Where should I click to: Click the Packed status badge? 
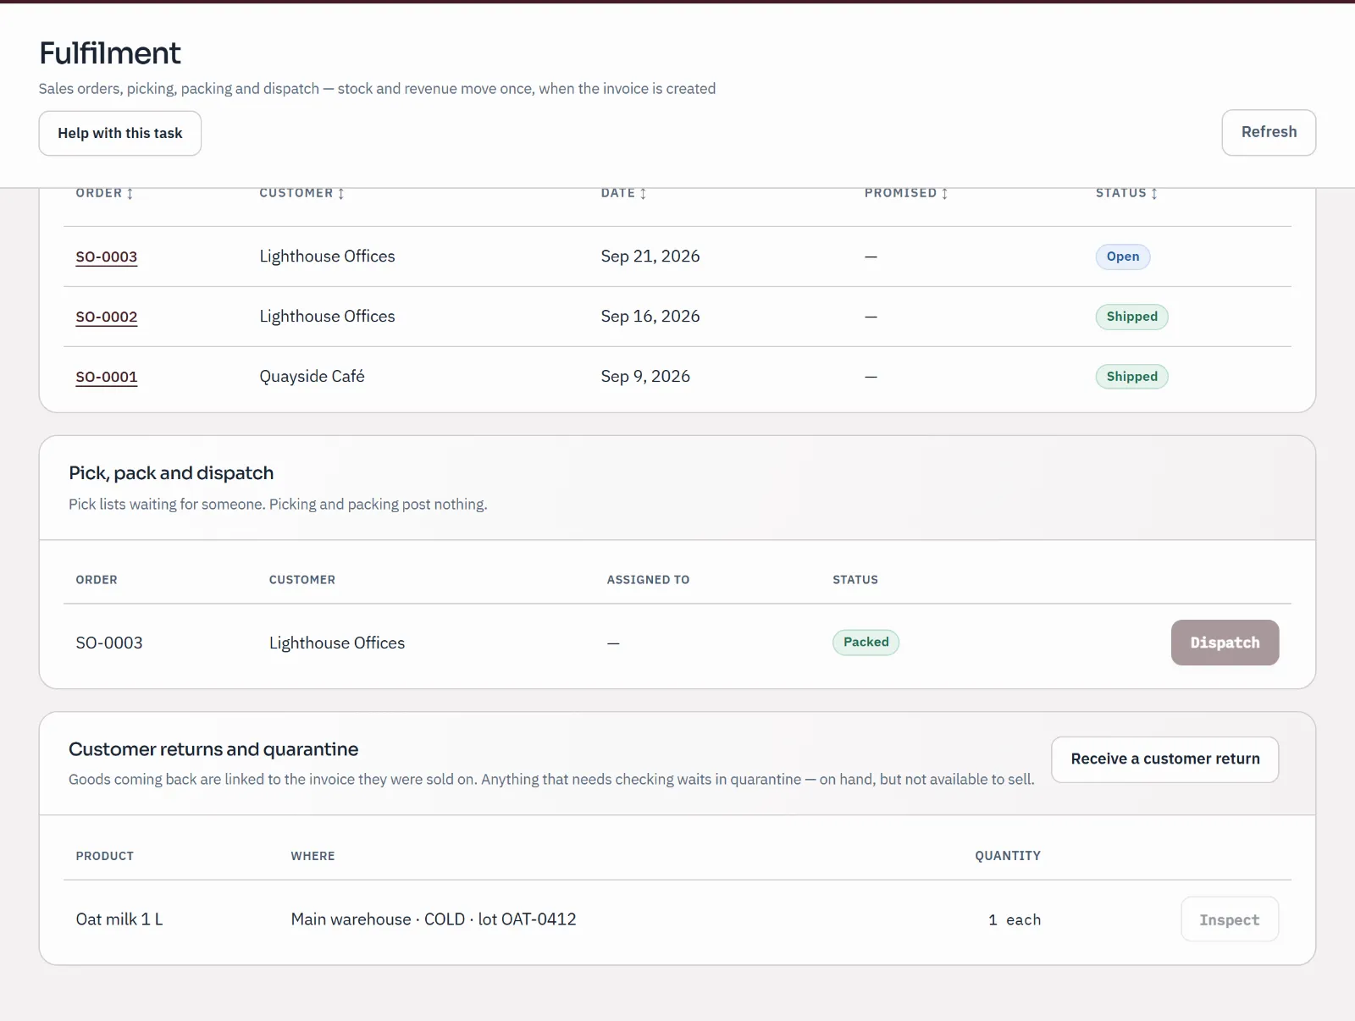point(866,643)
